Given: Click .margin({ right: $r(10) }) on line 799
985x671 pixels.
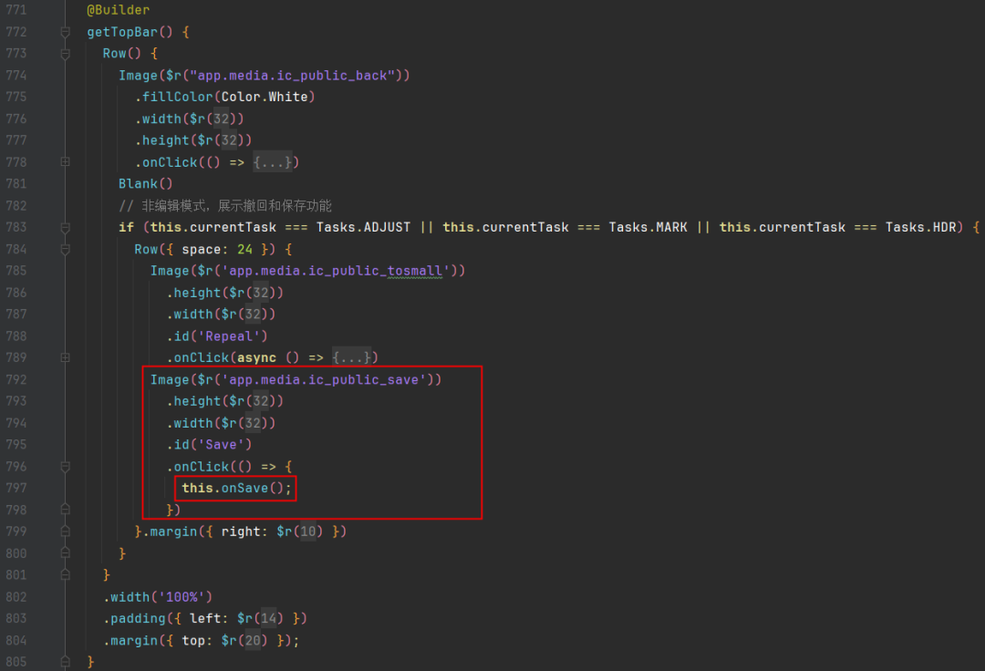Looking at the screenshot, I should [x=244, y=532].
